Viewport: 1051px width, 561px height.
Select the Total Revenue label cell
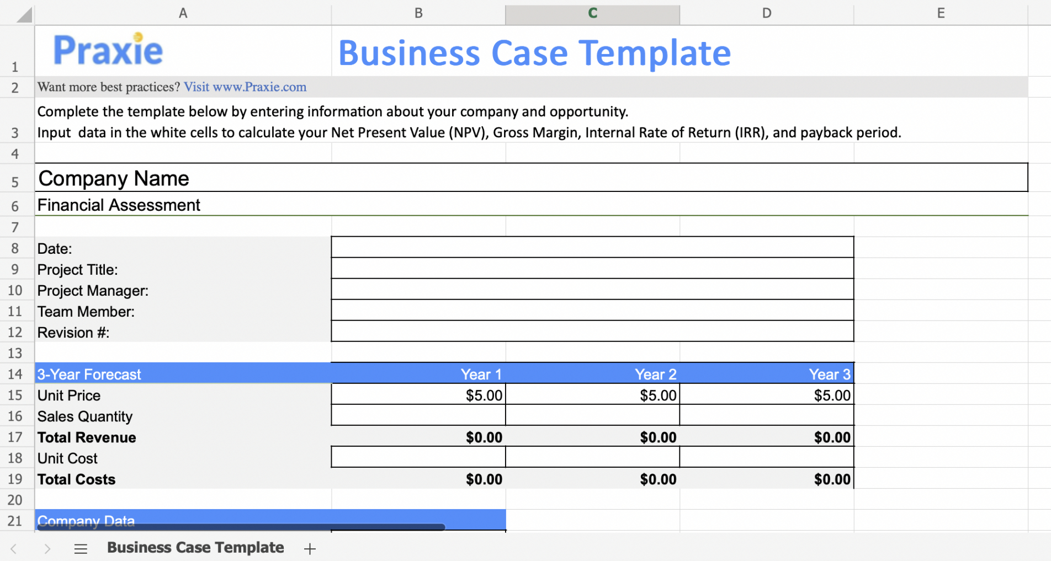tap(183, 436)
